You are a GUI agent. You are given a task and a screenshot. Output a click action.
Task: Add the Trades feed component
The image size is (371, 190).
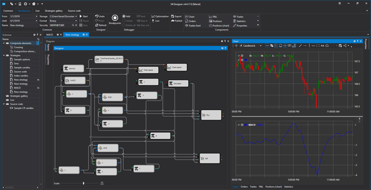(194, 25)
